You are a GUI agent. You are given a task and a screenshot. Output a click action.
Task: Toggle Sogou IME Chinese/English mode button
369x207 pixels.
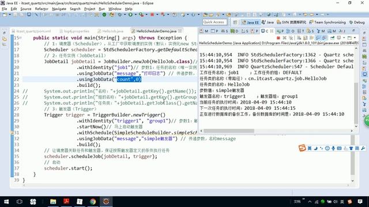(x=310, y=148)
